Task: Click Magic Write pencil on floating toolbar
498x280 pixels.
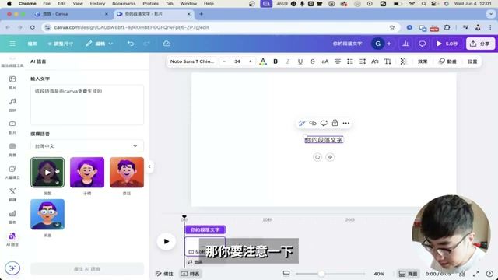Action: [302, 123]
